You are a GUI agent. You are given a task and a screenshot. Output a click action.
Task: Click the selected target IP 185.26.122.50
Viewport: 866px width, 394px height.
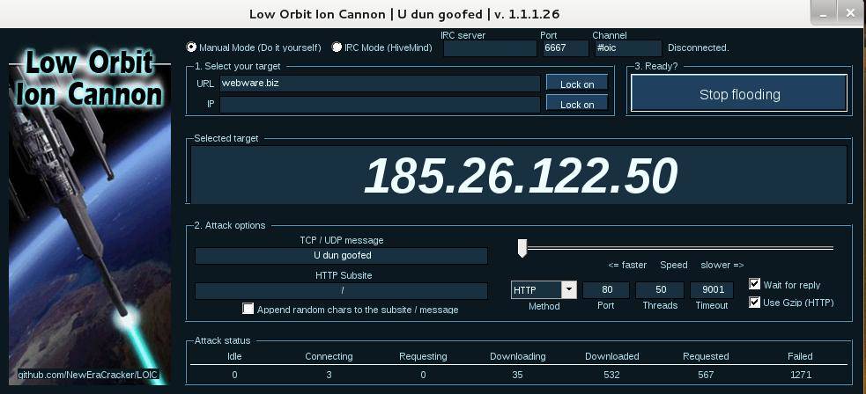(x=521, y=175)
